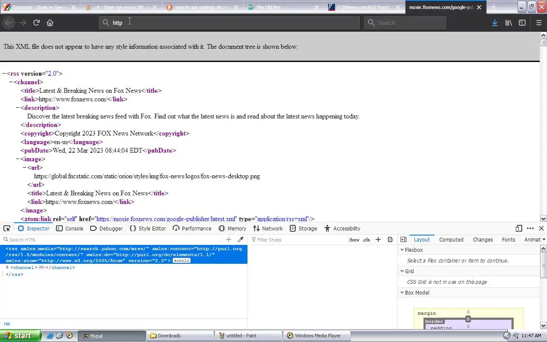This screenshot has height=342, width=547.
Task: Go to the browser home page
Action: pyautogui.click(x=50, y=23)
